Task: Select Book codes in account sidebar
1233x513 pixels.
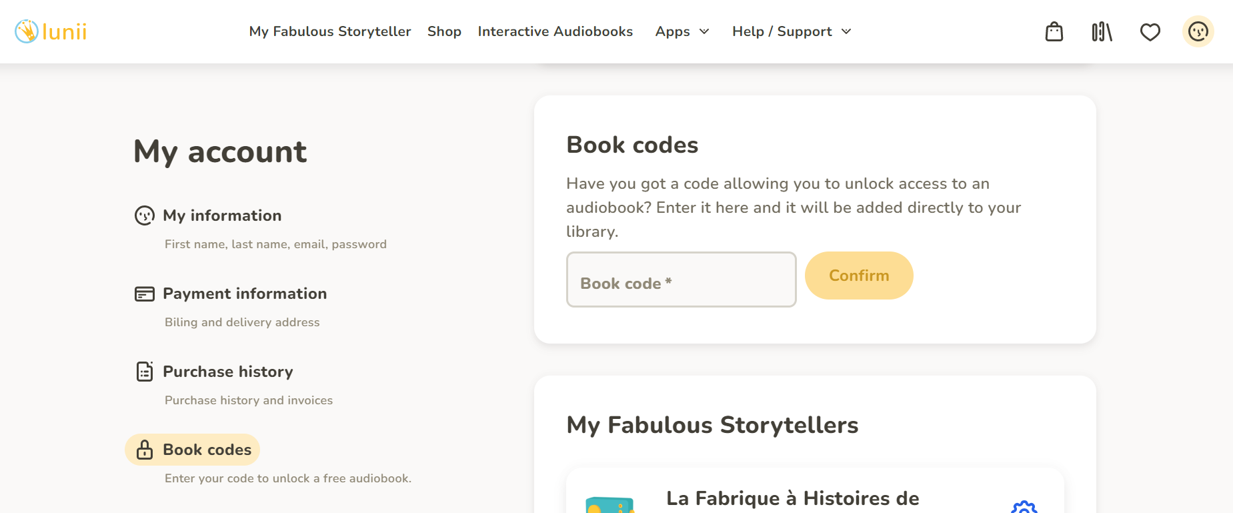Action: (x=193, y=450)
